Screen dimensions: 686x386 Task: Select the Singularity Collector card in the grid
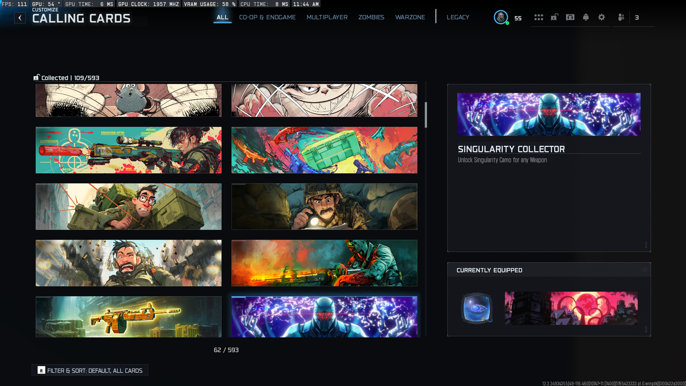(x=324, y=317)
